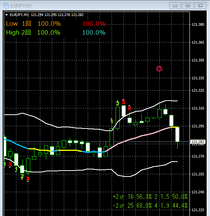Click the current price label 121.282
Viewport: 210px width, 216px height.
[198, 142]
